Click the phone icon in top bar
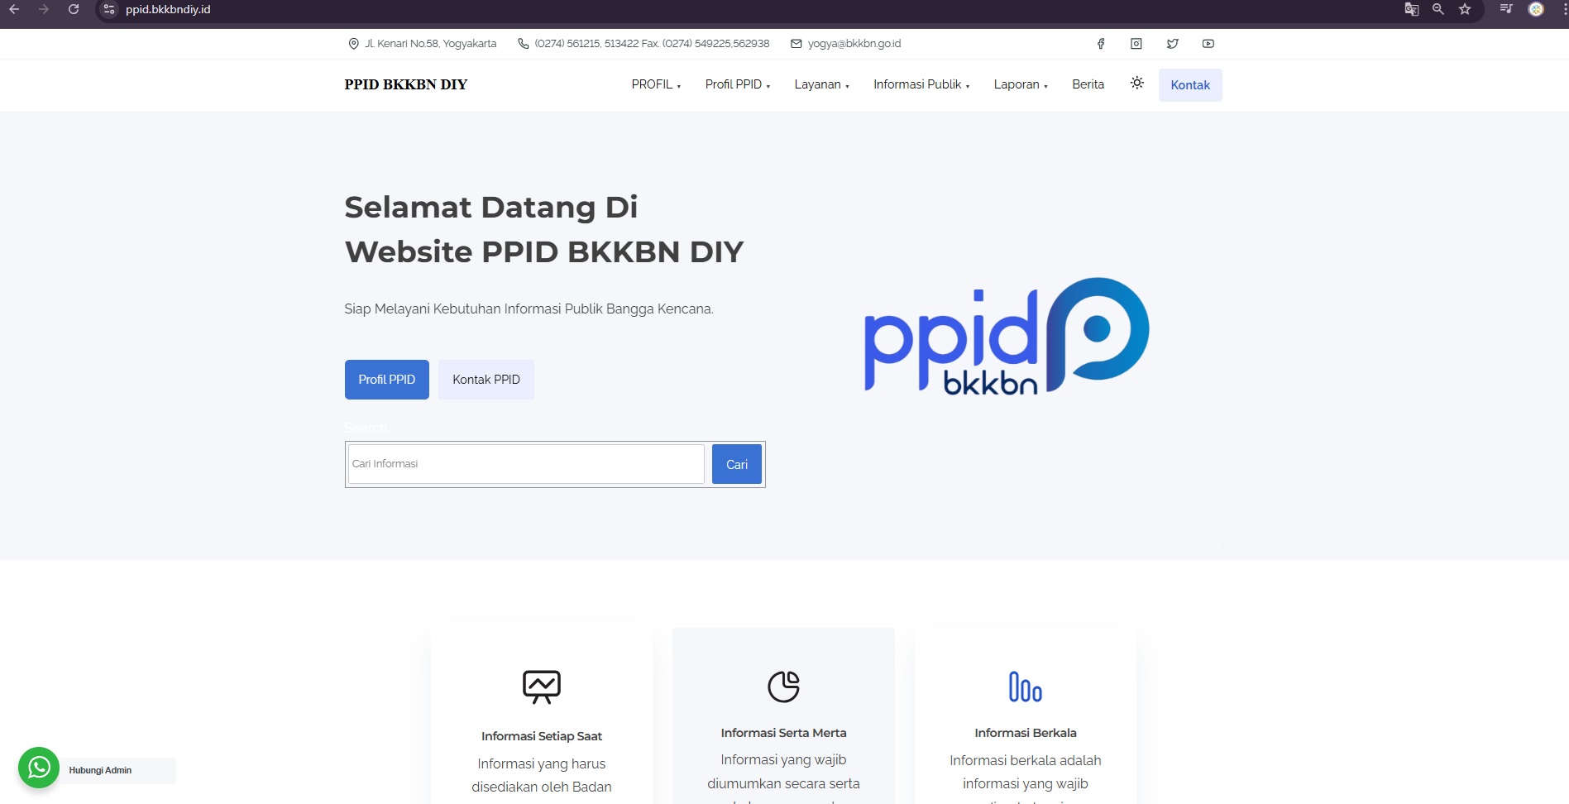 coord(524,44)
